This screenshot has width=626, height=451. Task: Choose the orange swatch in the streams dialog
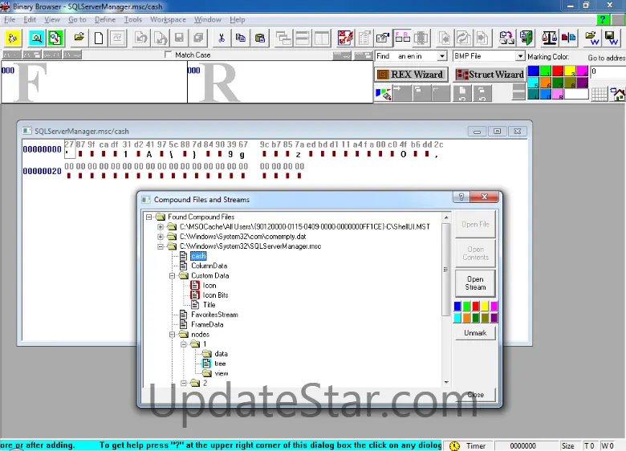[x=467, y=318]
